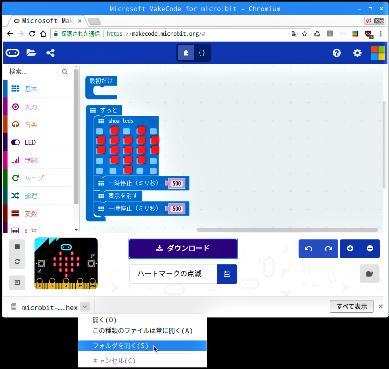The height and width of the screenshot is (369, 389).
Task: Open the 入力 block category
Action: click(38, 107)
